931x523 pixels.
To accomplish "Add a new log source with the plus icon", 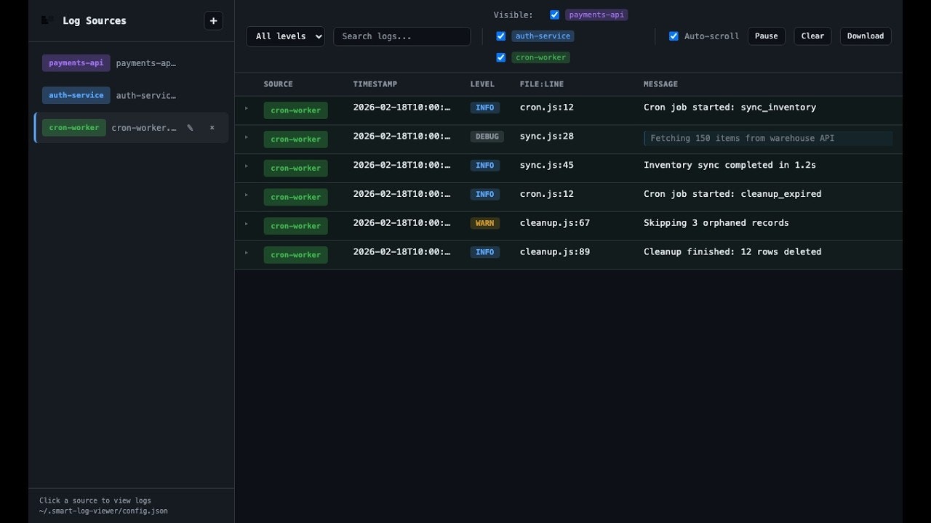I will (213, 20).
